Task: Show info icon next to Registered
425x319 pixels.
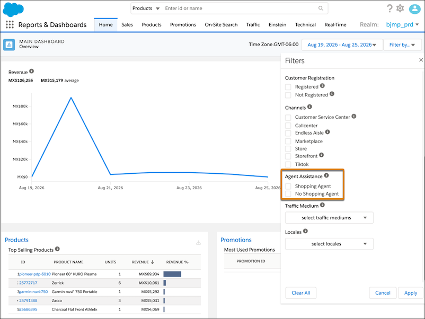Action: 322,86
